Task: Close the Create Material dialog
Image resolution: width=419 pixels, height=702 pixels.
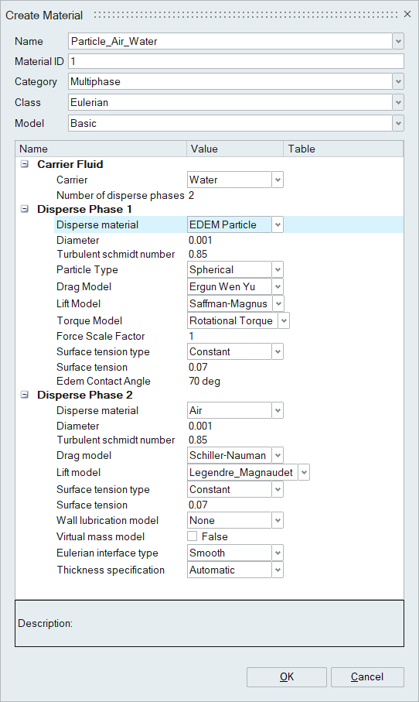Action: click(x=407, y=15)
